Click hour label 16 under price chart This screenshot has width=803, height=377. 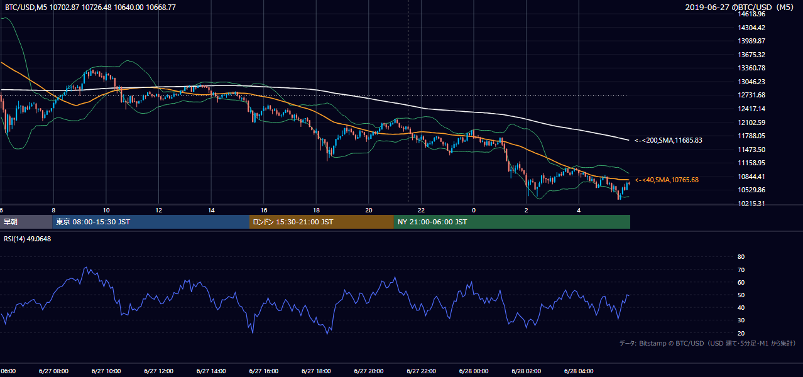tap(264, 210)
